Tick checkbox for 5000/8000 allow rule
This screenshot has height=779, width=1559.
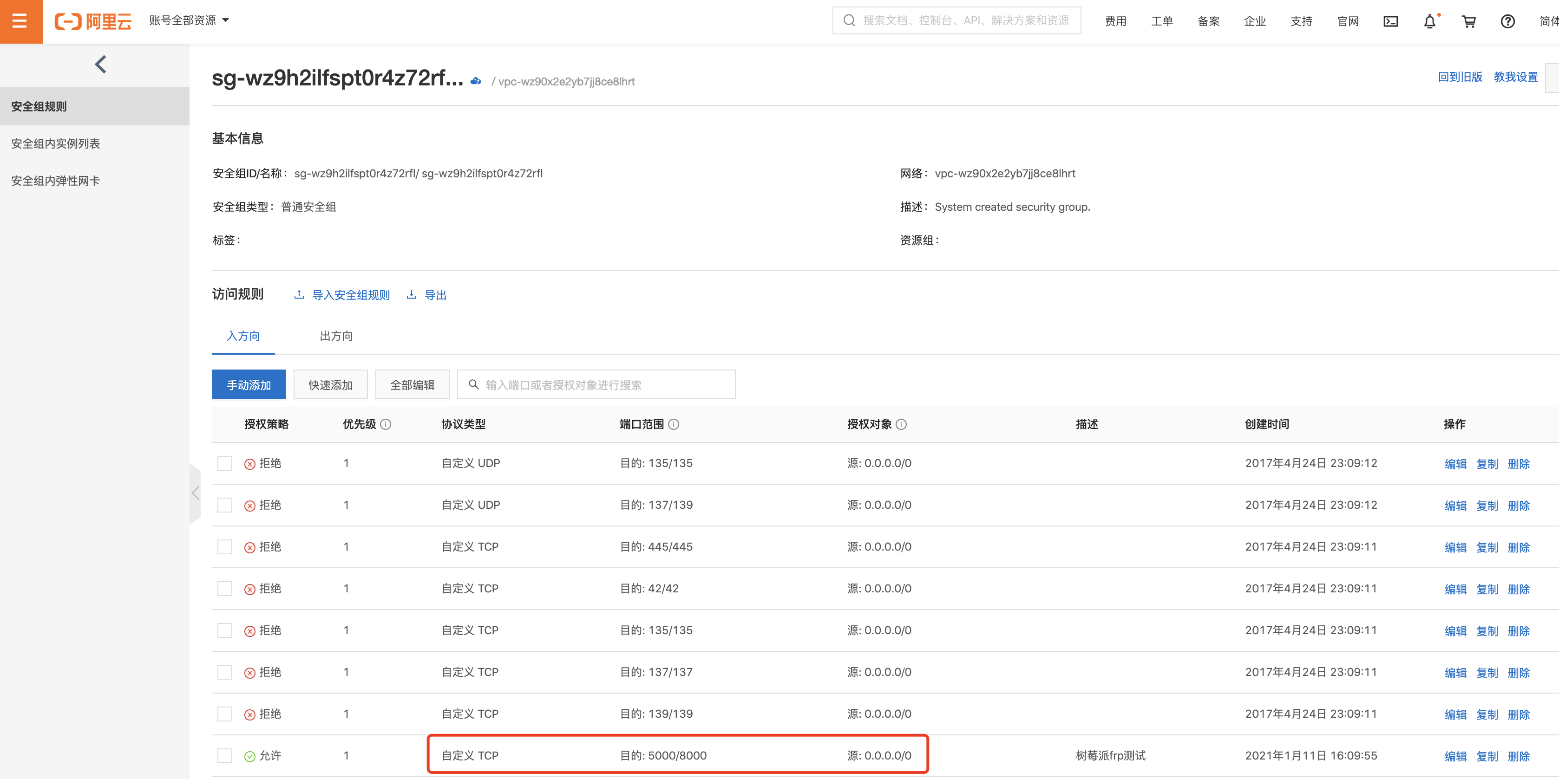[x=224, y=755]
